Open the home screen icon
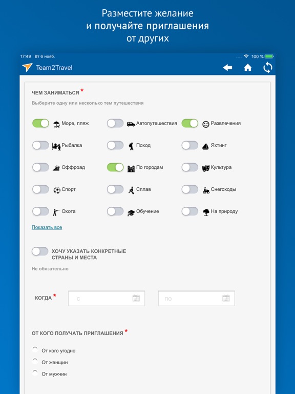This screenshot has width=295, height=394. point(247,67)
